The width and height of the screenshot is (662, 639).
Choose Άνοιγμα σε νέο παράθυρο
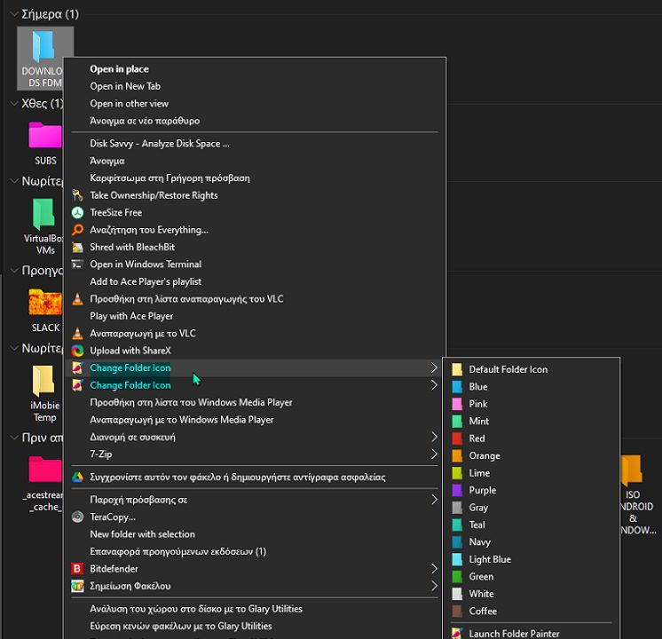pyautogui.click(x=255, y=121)
